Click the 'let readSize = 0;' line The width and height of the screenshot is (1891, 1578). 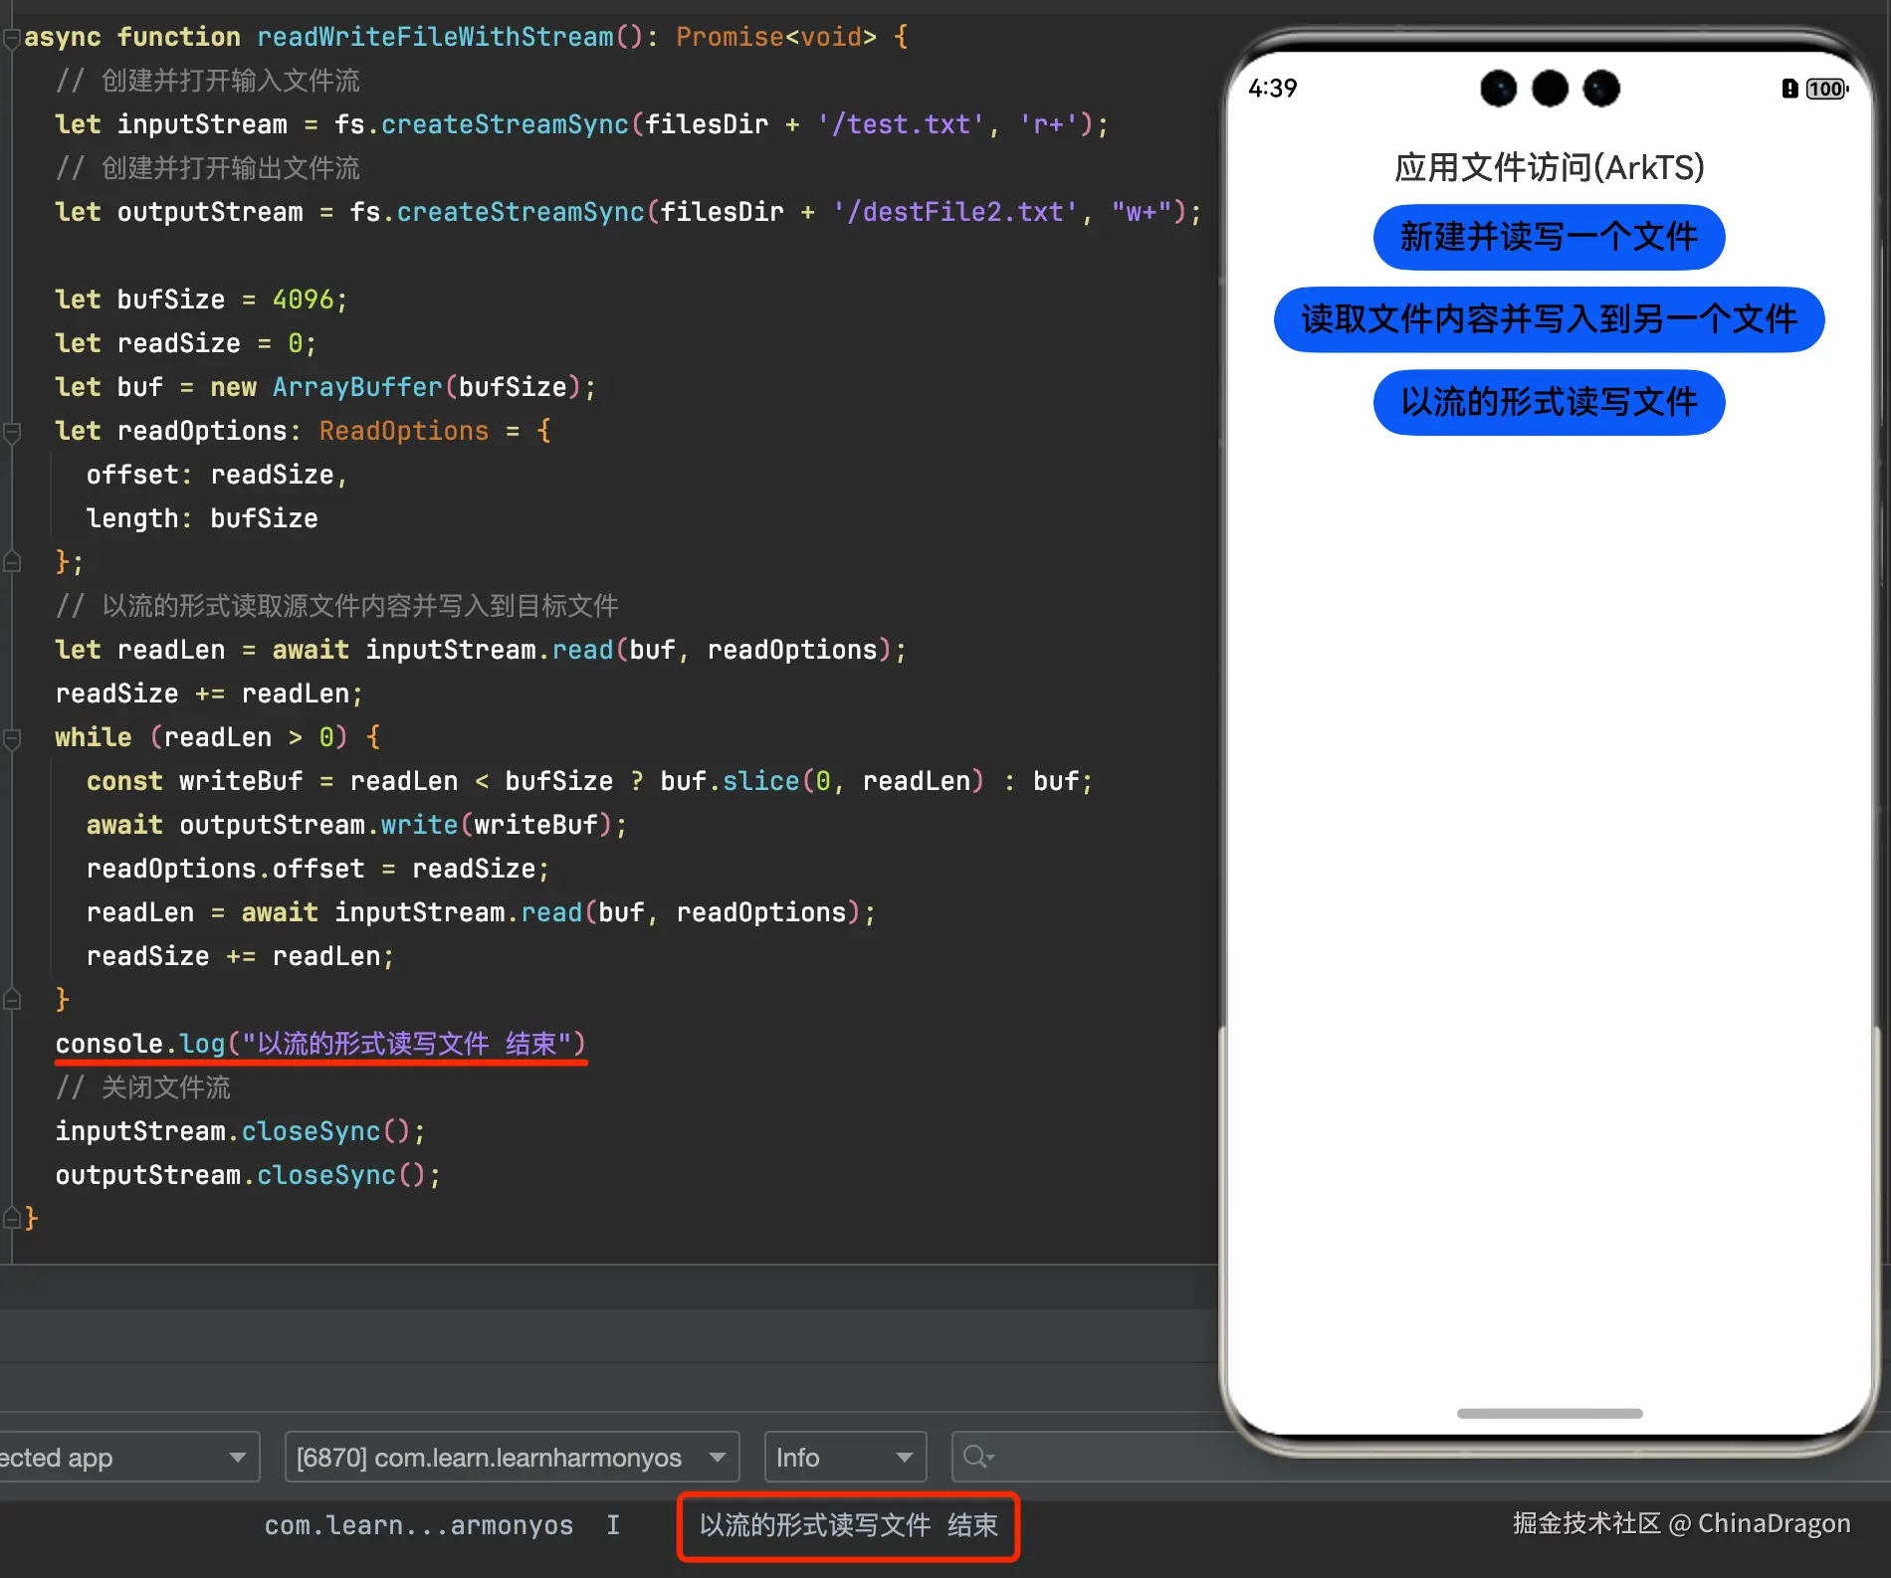tap(185, 343)
